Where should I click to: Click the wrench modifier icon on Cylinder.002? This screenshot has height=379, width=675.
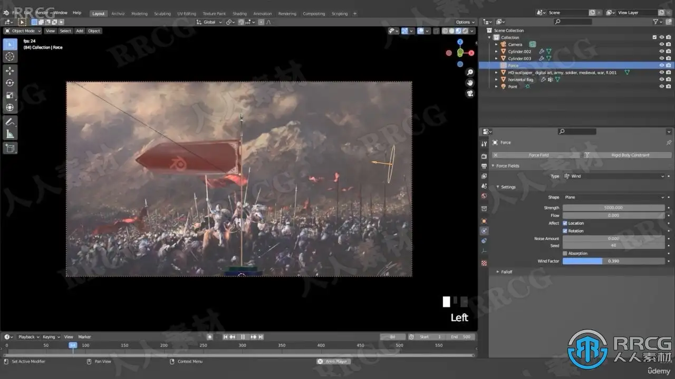coord(541,52)
